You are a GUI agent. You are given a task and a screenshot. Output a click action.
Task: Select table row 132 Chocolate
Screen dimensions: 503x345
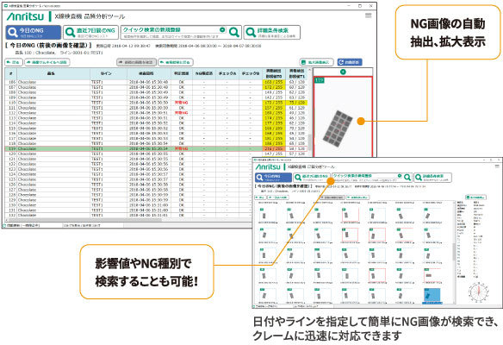pyautogui.click(x=128, y=216)
